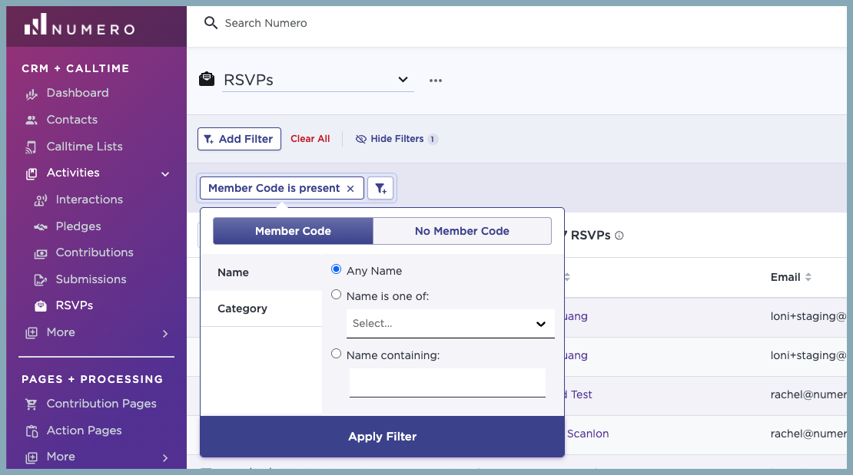Open the Select... name dropdown

click(450, 324)
